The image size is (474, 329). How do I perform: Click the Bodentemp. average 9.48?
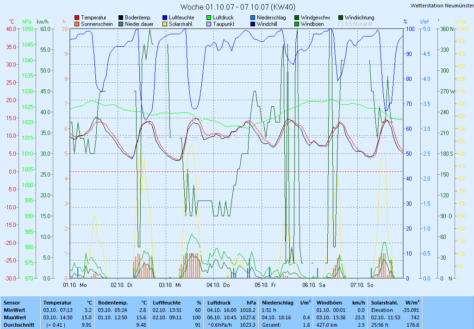(141, 325)
